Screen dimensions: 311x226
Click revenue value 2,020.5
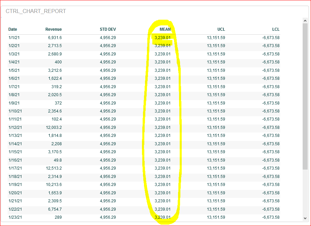pos(55,95)
